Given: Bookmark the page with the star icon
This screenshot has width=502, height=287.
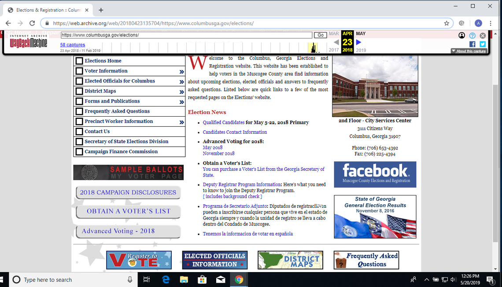Looking at the screenshot, I should click(x=447, y=23).
